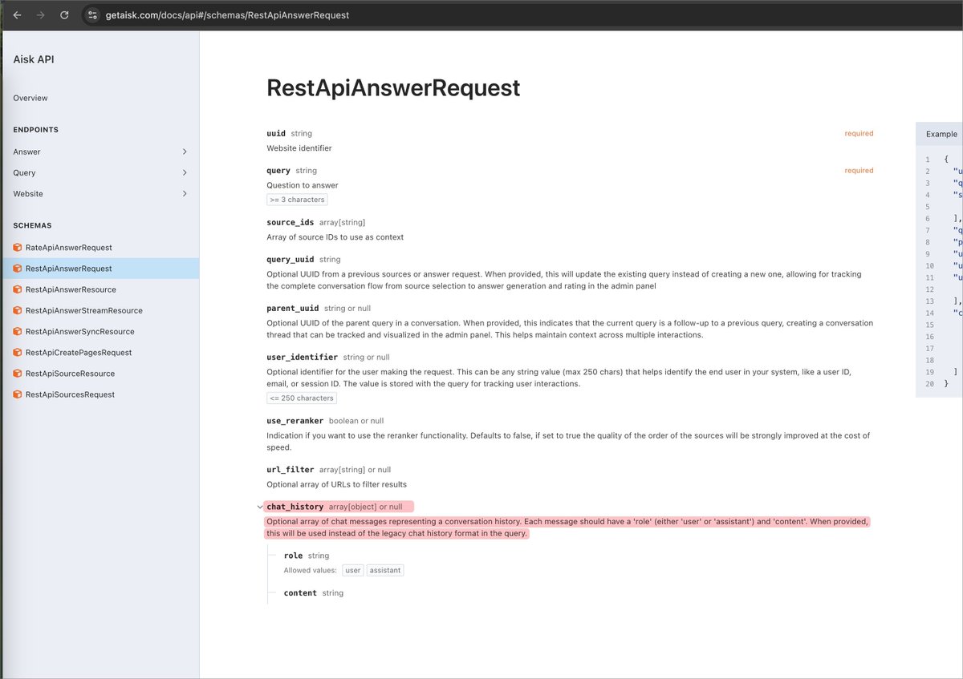Viewport: 963px width, 679px height.
Task: Click the RestApiAnswerRequest page heading
Action: point(393,87)
